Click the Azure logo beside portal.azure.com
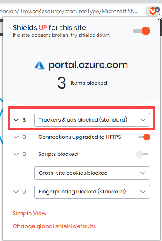This screenshot has height=241, width=162. pyautogui.click(x=40, y=65)
